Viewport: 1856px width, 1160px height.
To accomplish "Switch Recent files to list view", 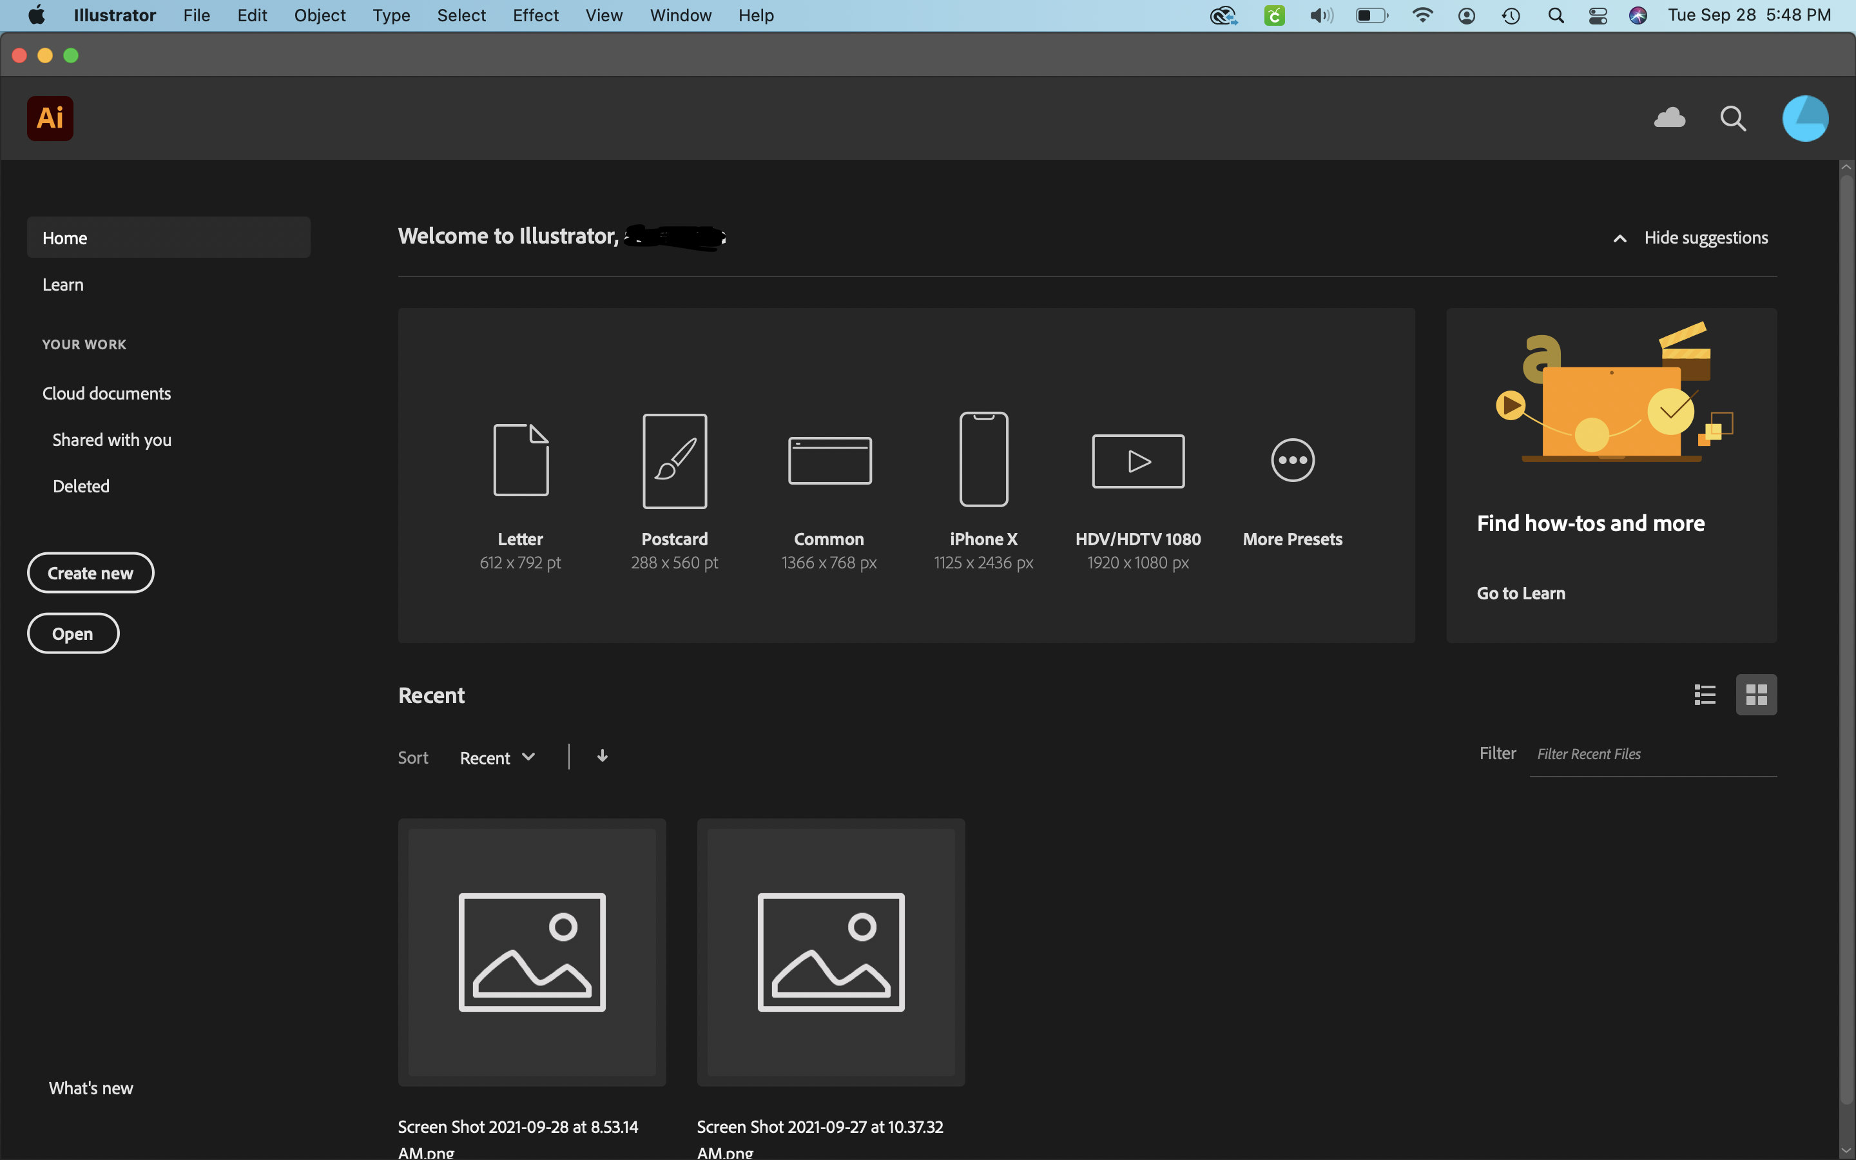I will 1704,694.
